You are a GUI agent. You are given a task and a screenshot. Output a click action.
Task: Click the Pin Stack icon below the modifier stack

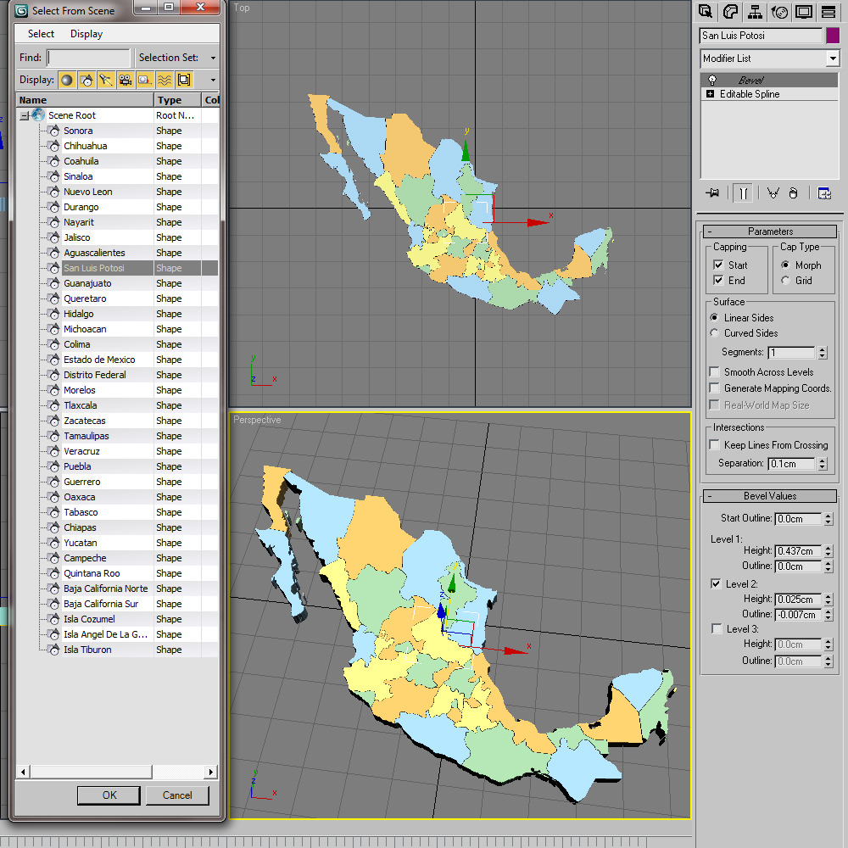click(712, 192)
